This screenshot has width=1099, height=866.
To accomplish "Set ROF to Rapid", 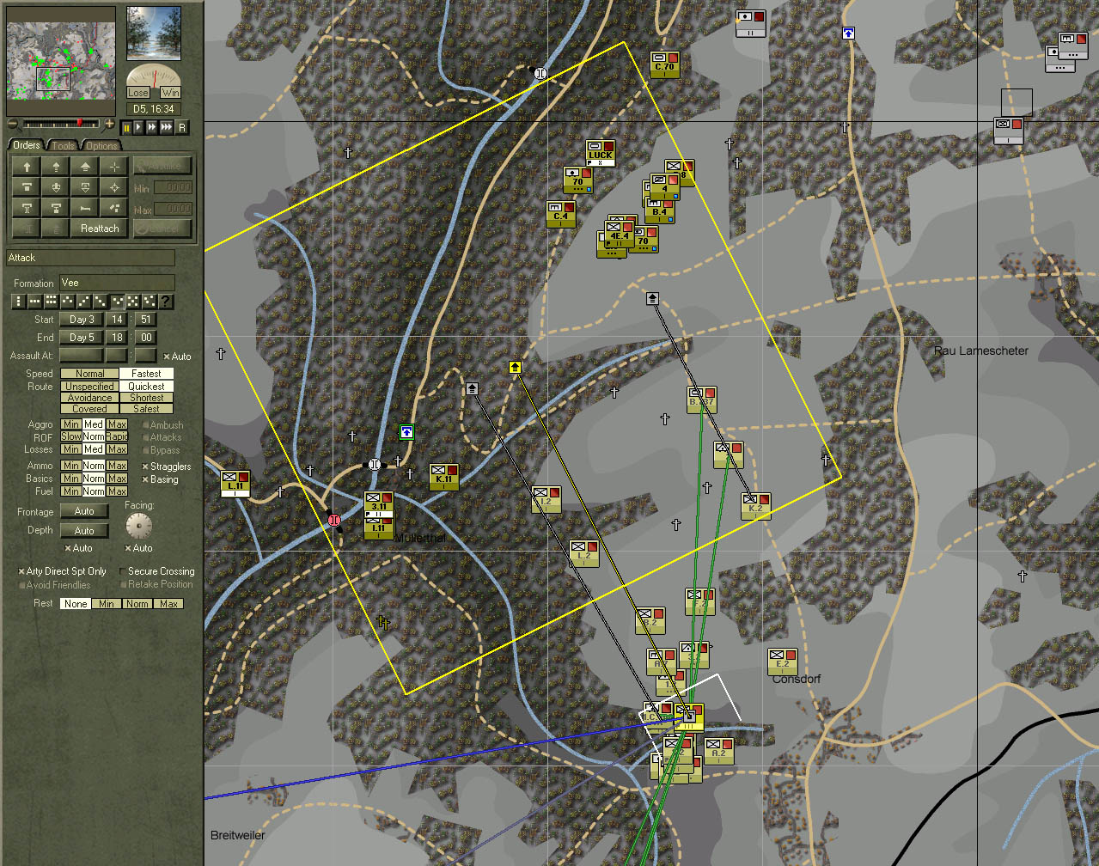I will (x=117, y=436).
